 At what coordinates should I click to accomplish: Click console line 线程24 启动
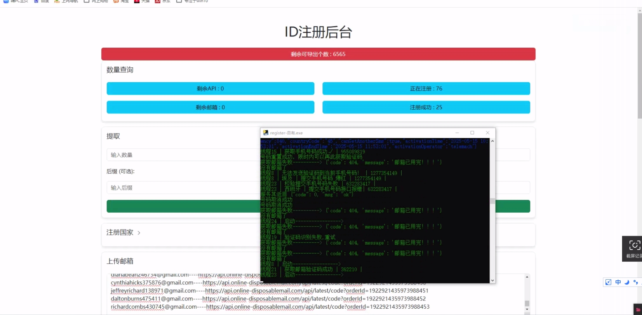pos(302,221)
